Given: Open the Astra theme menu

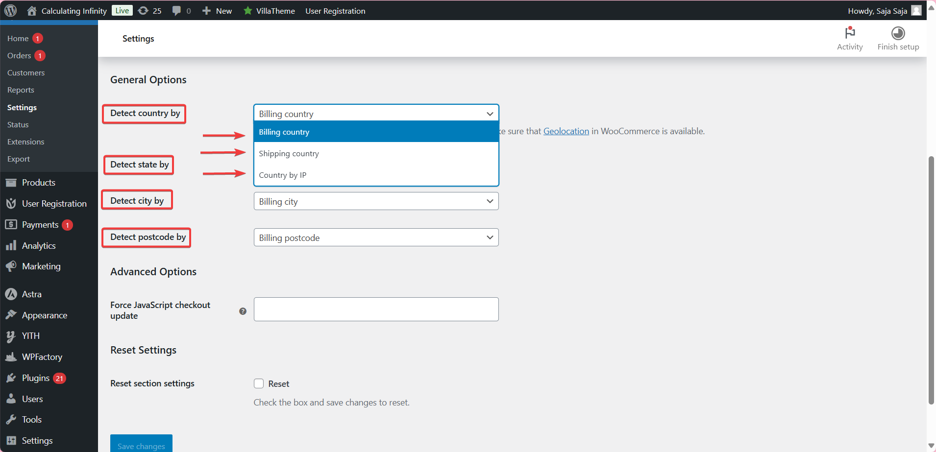Looking at the screenshot, I should tap(32, 294).
